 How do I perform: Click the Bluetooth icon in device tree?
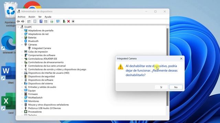(x=26, y=41)
